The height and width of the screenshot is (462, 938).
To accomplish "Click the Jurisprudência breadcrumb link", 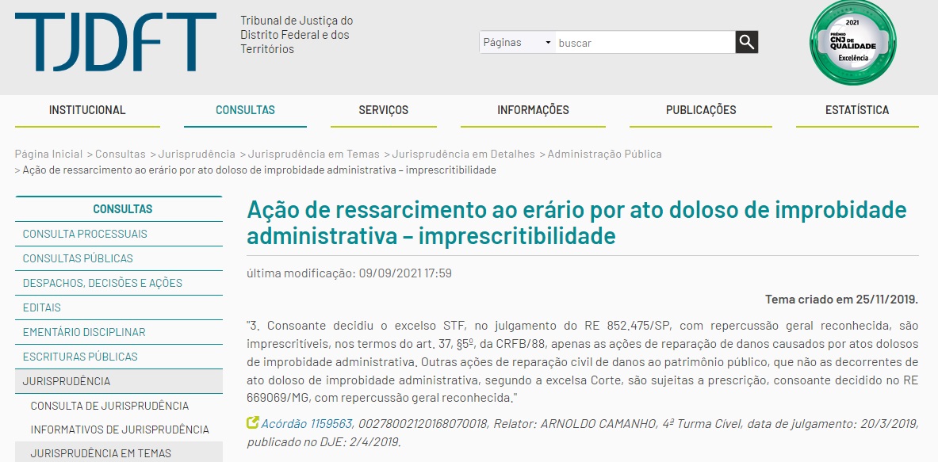I will tap(197, 155).
